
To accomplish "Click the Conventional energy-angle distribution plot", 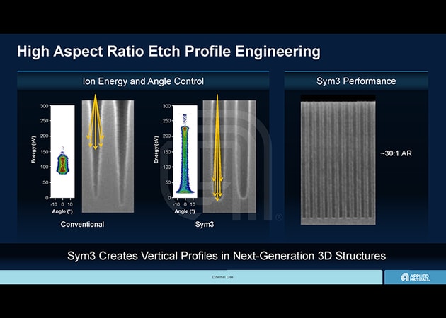I will coord(62,151).
